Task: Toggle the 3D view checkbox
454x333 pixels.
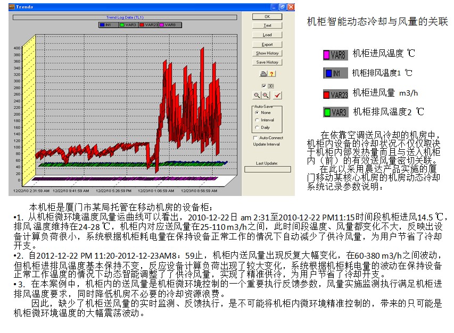Action: click(x=264, y=86)
